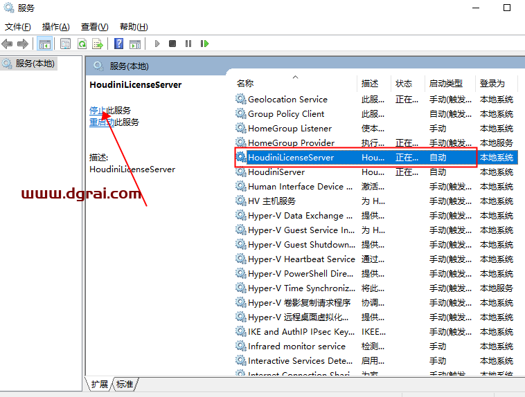Click the Geolocation Service gear icon

coord(241,99)
